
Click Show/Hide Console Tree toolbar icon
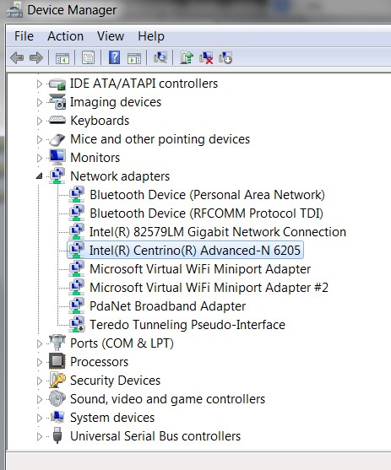[62, 57]
